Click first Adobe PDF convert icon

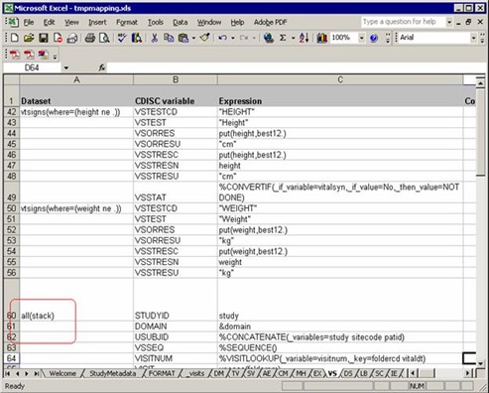pyautogui.click(x=14, y=55)
